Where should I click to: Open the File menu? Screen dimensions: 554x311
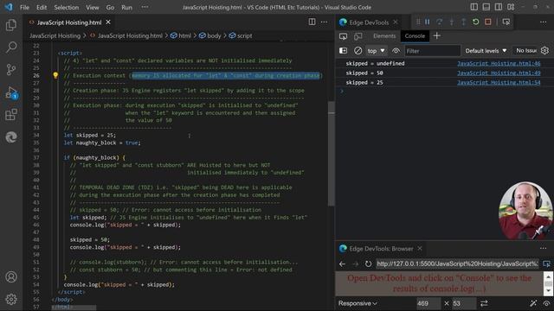25,7
